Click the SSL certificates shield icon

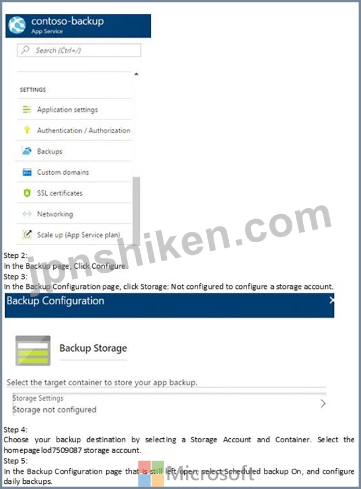(27, 193)
